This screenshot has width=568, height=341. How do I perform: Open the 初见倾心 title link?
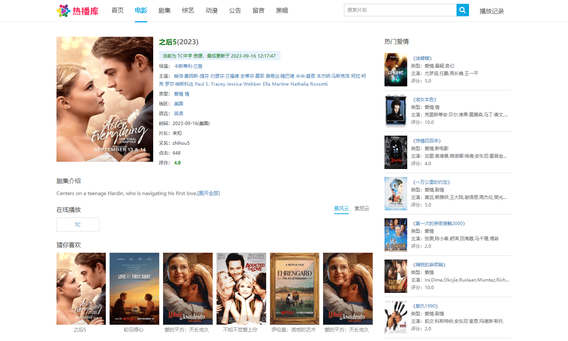tap(133, 330)
